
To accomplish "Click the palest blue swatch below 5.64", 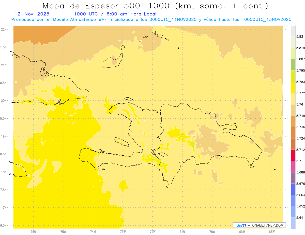I will [x=293, y=223].
